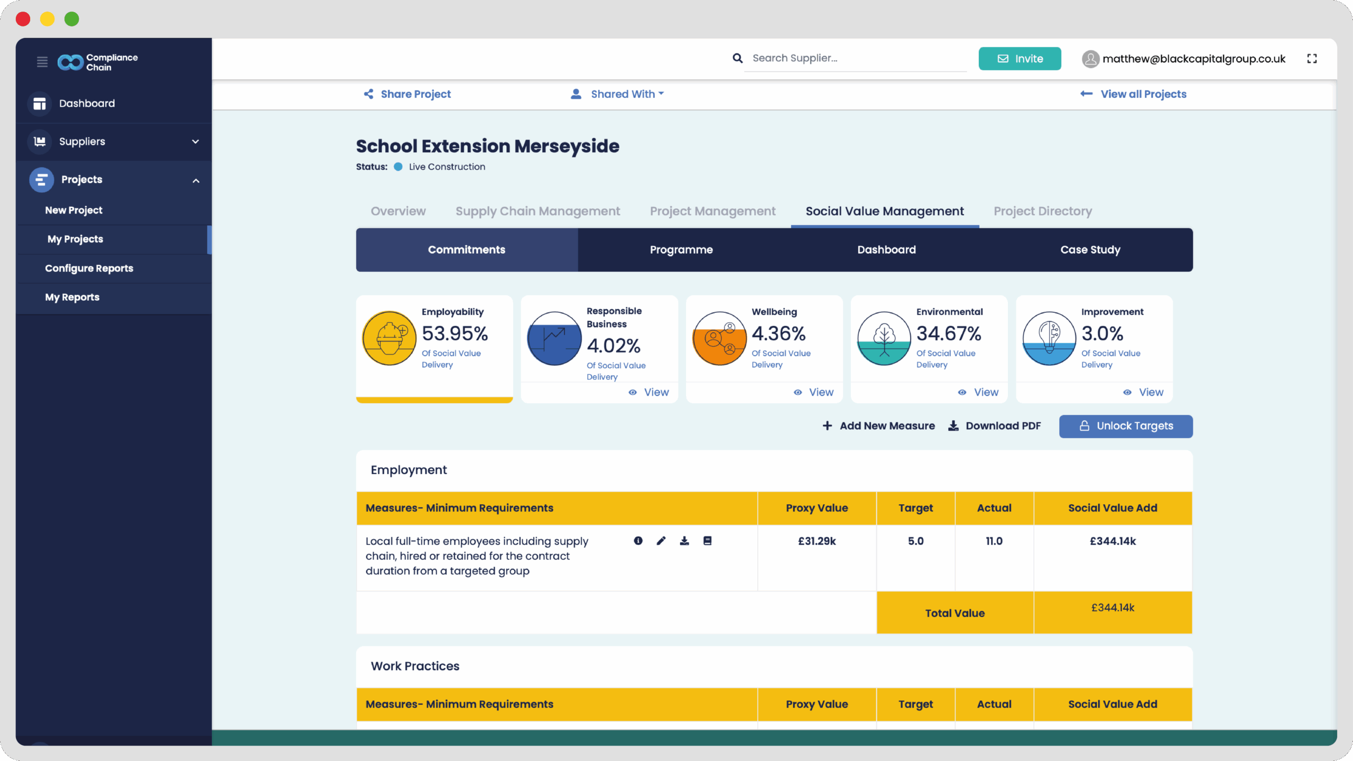Click the info icon on Local employees measure
This screenshot has width=1353, height=761.
click(x=638, y=541)
